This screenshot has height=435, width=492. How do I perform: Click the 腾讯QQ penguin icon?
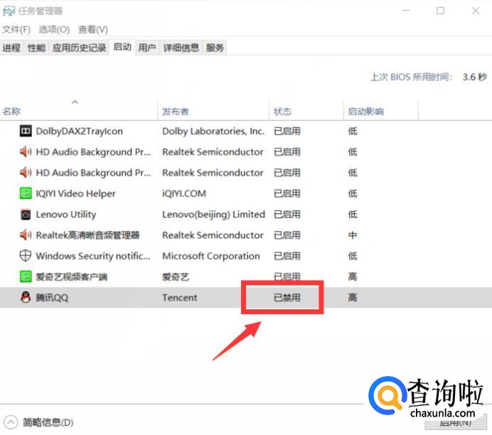click(26, 297)
